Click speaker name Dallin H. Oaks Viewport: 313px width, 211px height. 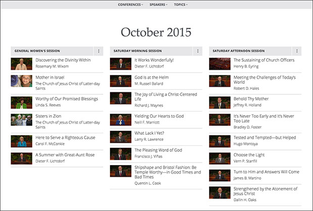(x=245, y=200)
